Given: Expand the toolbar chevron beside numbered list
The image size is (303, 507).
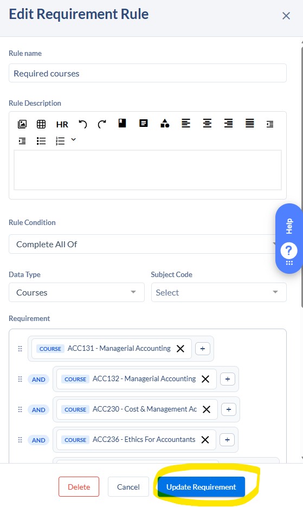Looking at the screenshot, I should click(73, 139).
